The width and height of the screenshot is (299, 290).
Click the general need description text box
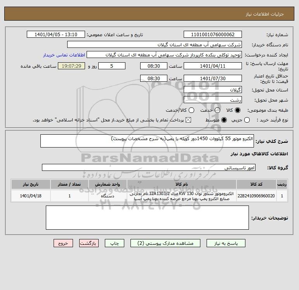tap(147, 141)
